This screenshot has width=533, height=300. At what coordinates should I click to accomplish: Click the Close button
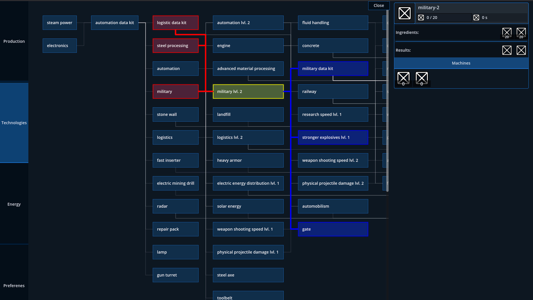pyautogui.click(x=379, y=5)
